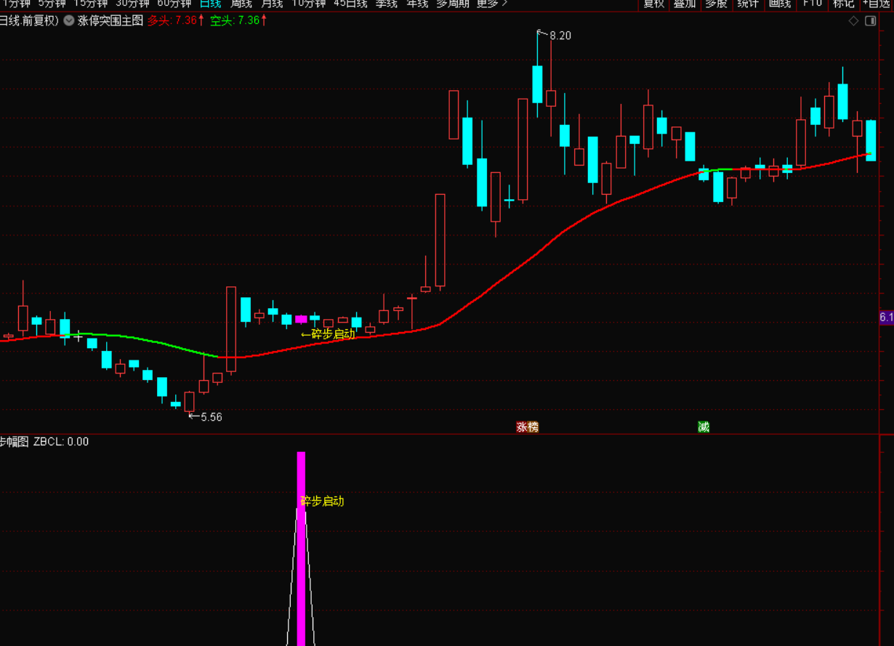Open the 画线 drawing tools

(x=779, y=4)
